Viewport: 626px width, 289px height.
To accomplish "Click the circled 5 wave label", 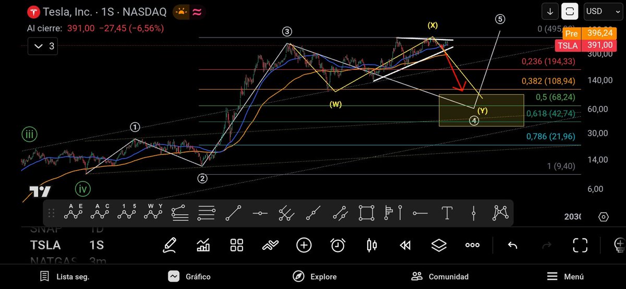I will pos(500,19).
